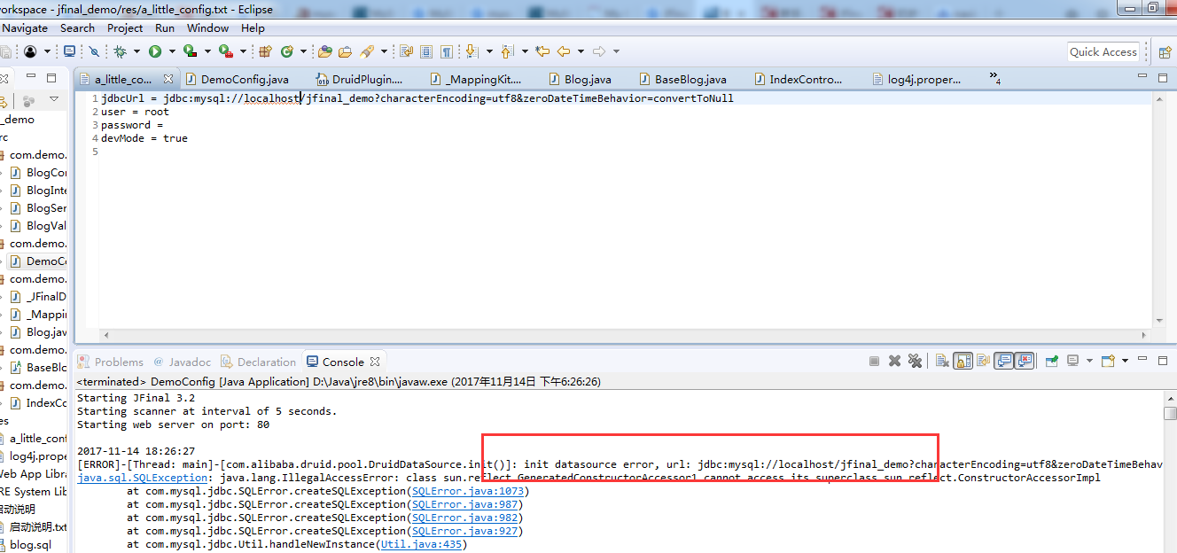The image size is (1177, 553).
Task: Toggle Show Whitespace Characters
Action: [x=447, y=51]
